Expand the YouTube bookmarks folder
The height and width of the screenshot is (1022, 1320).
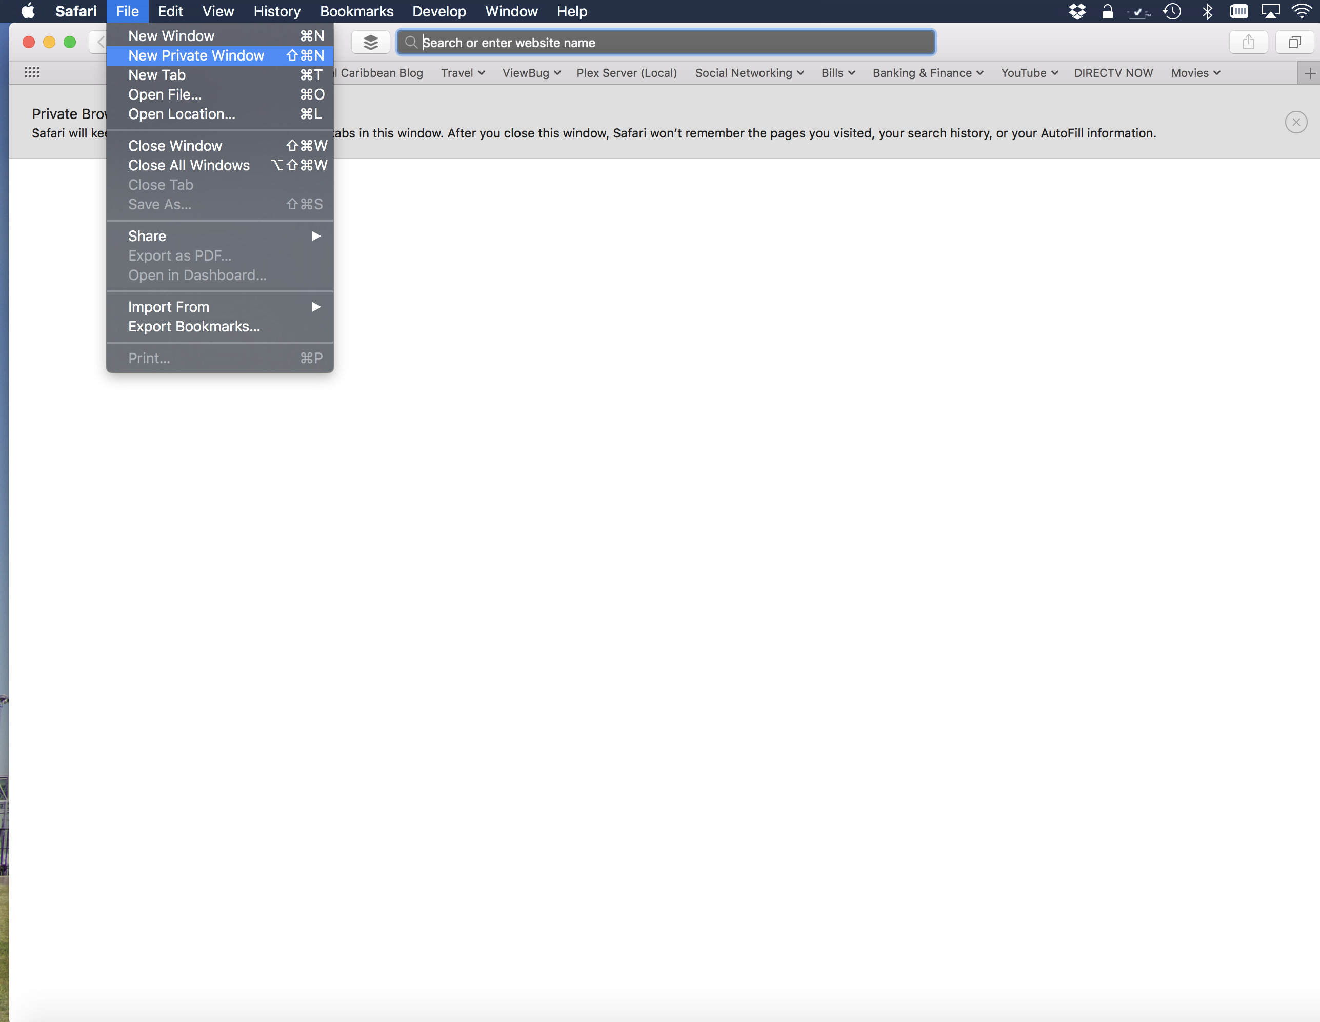[x=1029, y=73]
